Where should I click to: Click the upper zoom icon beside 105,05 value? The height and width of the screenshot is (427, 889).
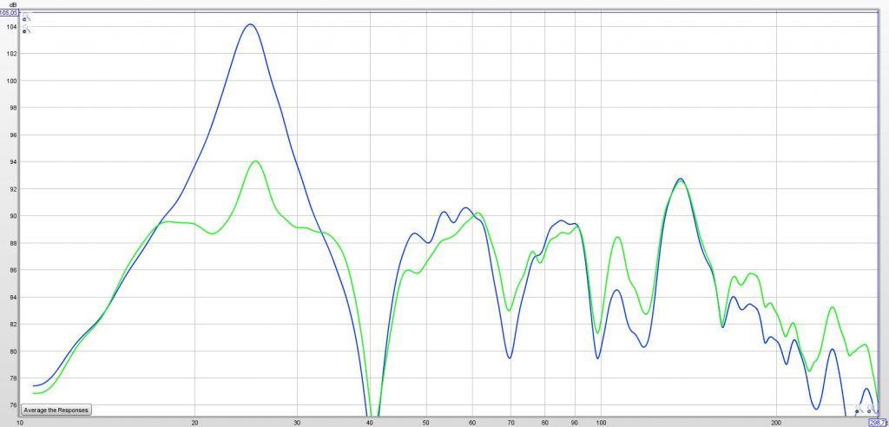26,17
